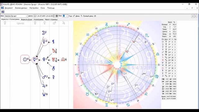Click the Mars column header
This screenshot has height=112, width=199.
[54, 23]
